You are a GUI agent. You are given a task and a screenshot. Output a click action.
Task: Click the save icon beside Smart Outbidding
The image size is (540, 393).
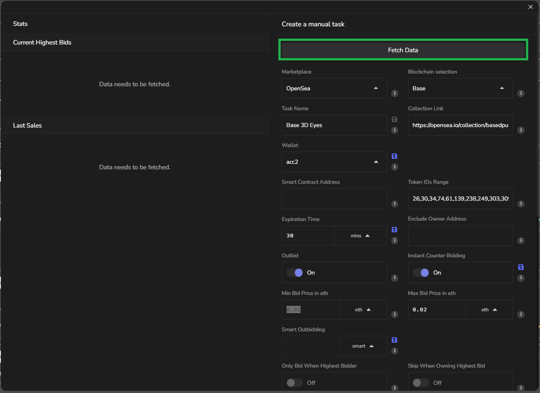coord(394,340)
